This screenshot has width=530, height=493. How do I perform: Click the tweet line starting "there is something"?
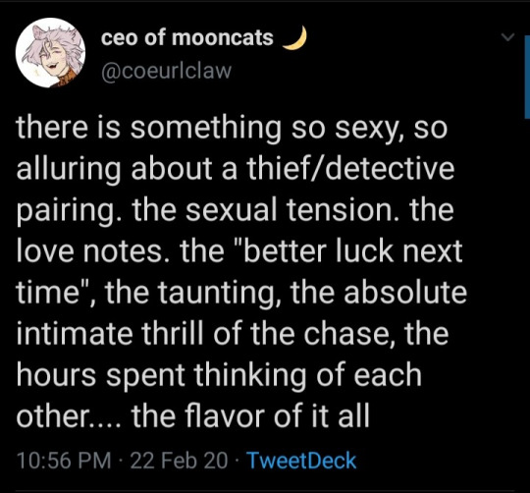click(232, 128)
